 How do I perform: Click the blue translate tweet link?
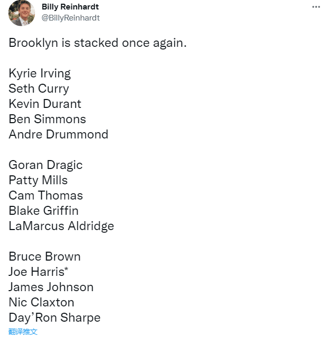(23, 332)
